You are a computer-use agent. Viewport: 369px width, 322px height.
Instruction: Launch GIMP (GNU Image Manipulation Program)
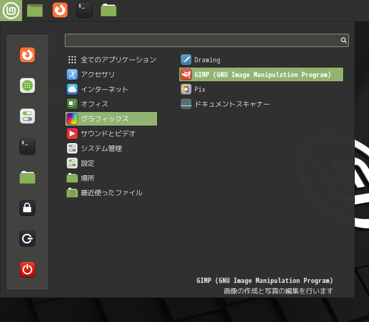pyautogui.click(x=261, y=74)
